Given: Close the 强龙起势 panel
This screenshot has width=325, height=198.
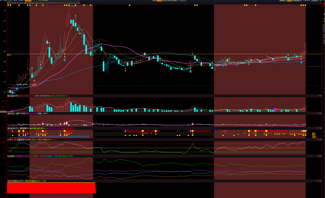Looking at the screenshot, I should coord(321,128).
